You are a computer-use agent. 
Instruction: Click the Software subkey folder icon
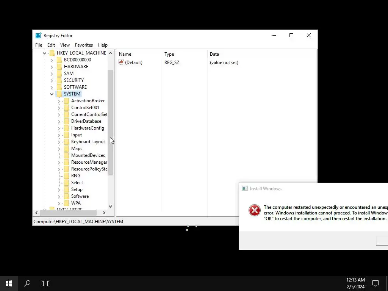66,196
